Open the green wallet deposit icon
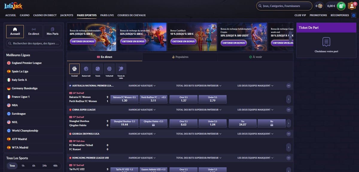This screenshot has width=359, height=172. coord(341,6)
